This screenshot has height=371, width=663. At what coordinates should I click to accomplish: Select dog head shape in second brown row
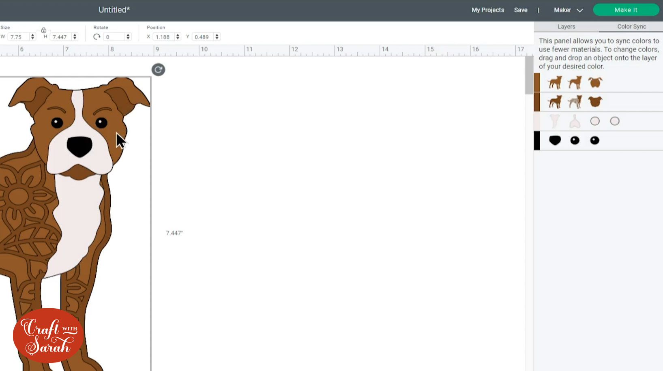coord(595,102)
